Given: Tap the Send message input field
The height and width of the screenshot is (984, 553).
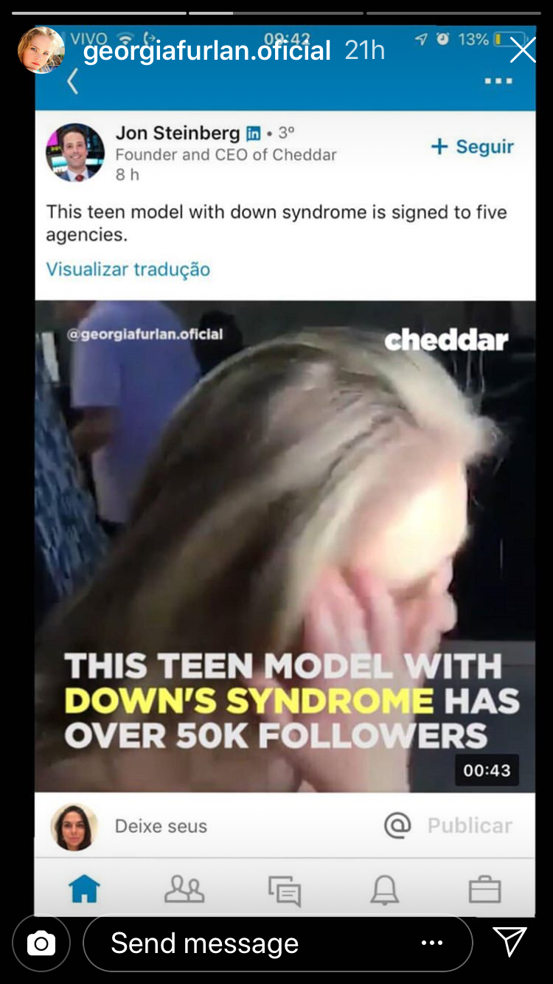Looking at the screenshot, I should coord(278,943).
